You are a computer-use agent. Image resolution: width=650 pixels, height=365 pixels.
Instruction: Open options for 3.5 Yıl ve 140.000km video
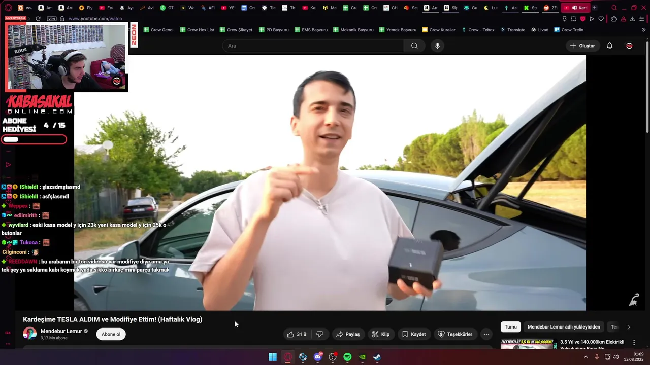pos(634,343)
